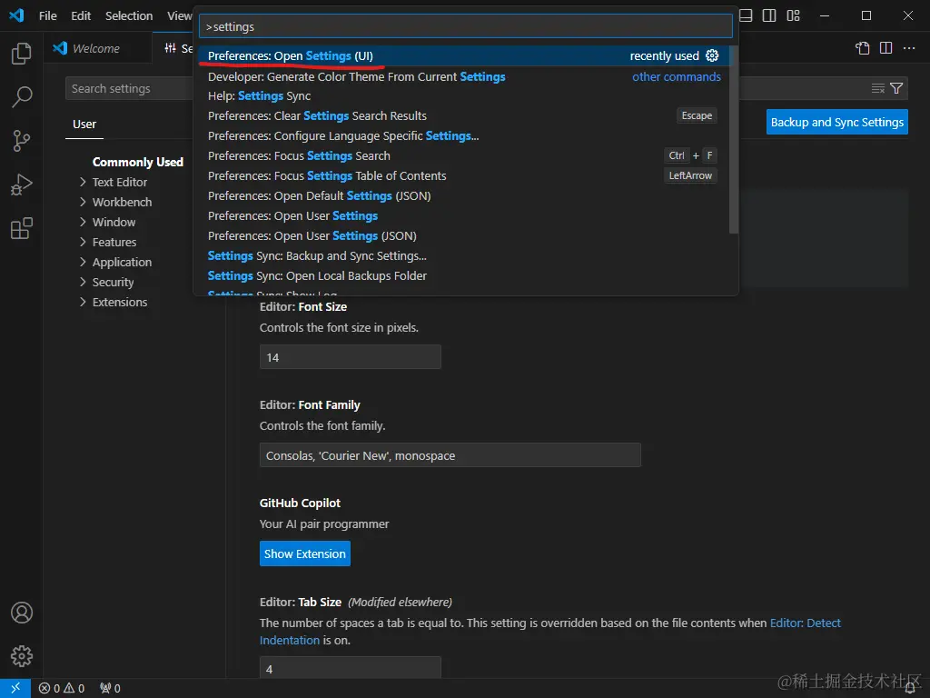Viewport: 930px width, 698px height.
Task: Click the command palette list scrollbar
Action: 734,140
